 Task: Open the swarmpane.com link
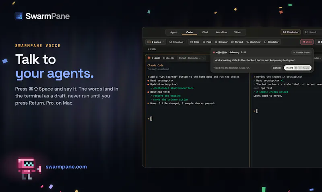click(66, 167)
